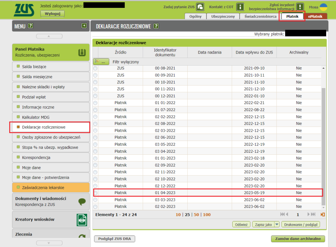Select radio button for document 01 04-2023
The width and height of the screenshot is (336, 247).
pyautogui.click(x=95, y=193)
